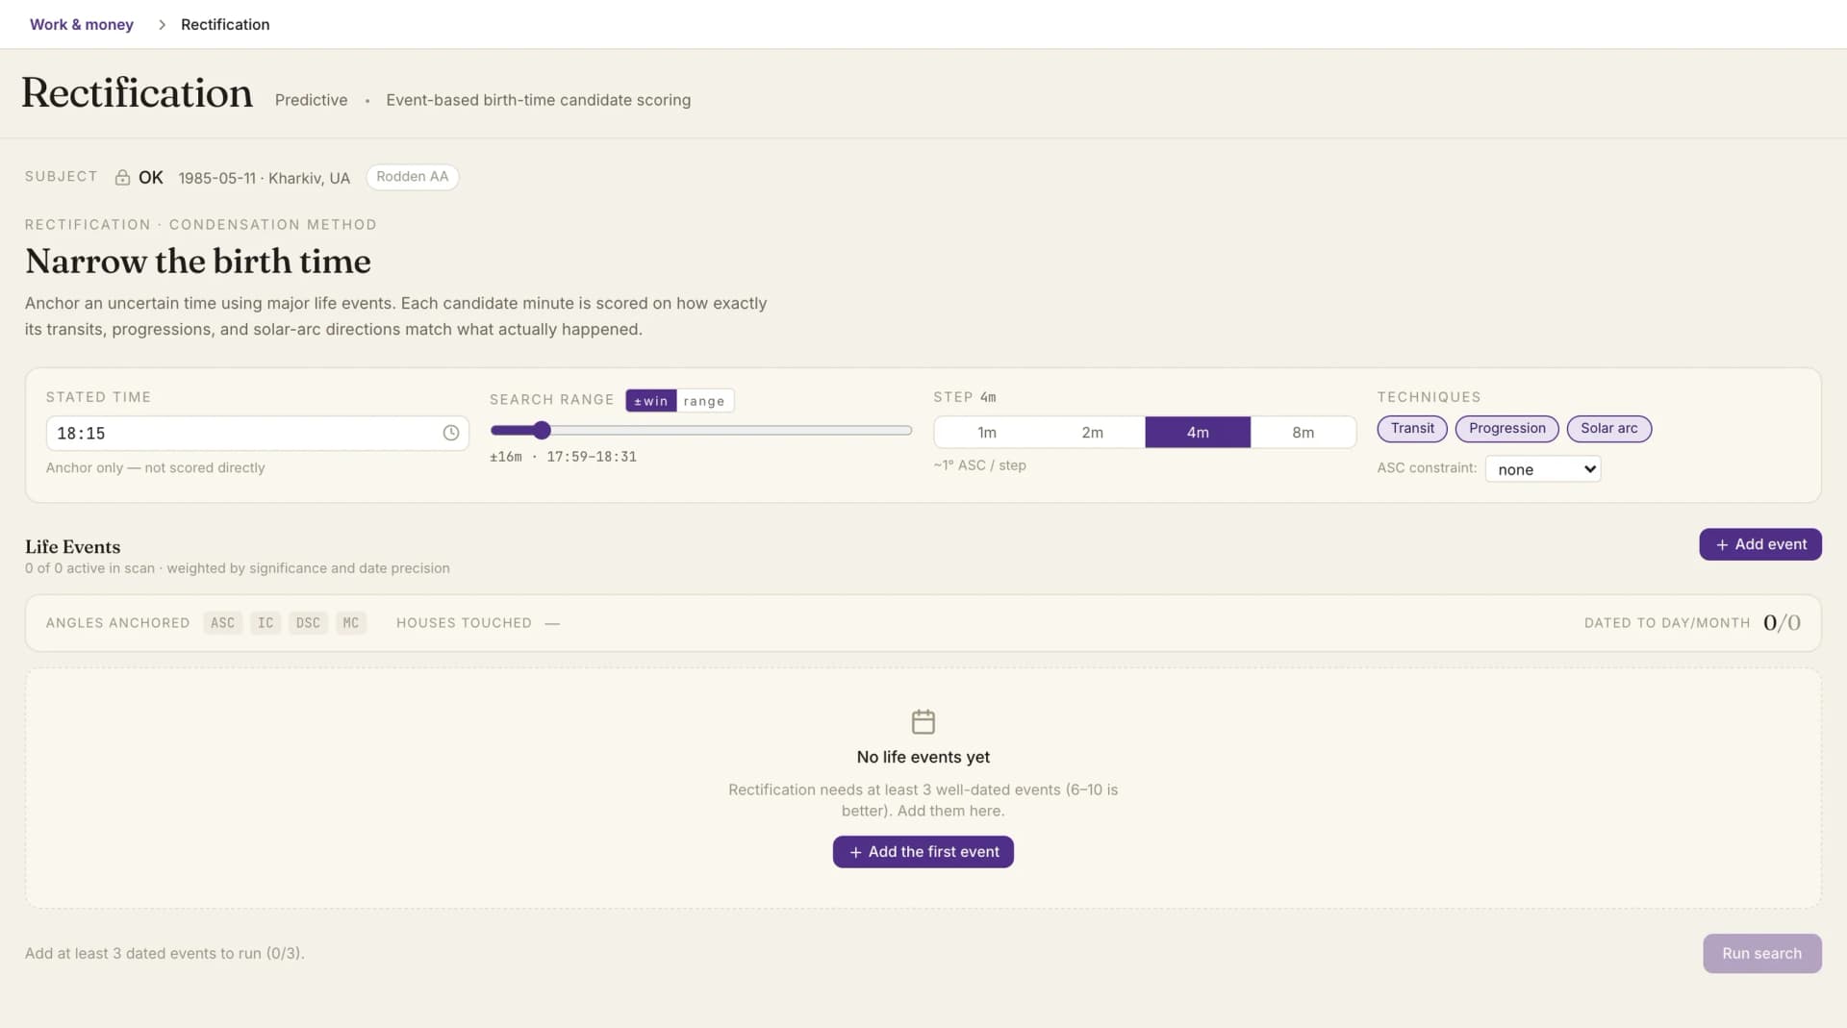Select the ±win search range mode

click(651, 401)
